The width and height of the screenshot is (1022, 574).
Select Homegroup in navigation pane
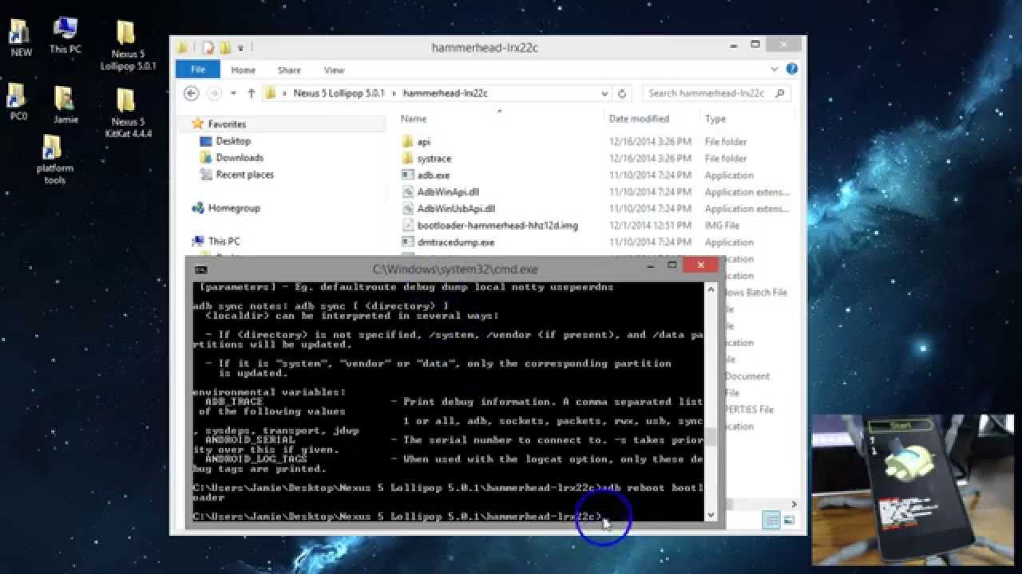(x=234, y=208)
